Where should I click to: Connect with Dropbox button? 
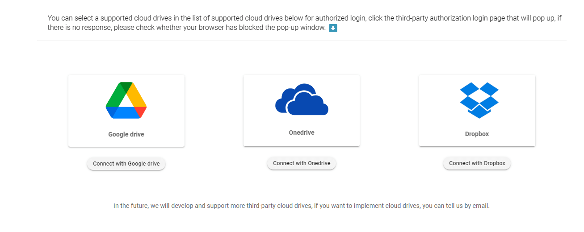[477, 163]
